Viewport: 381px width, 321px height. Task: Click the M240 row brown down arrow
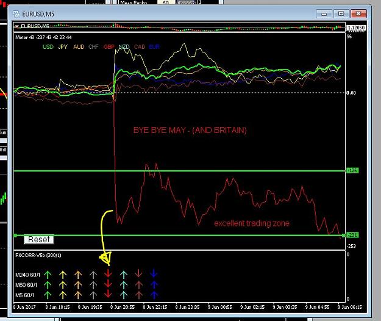(x=138, y=274)
